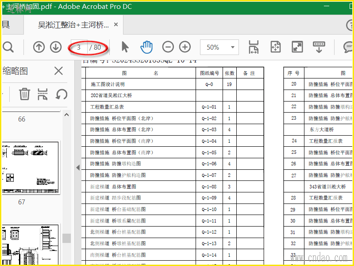Delete selected page with trash icon
This screenshot has width=354, height=266.
click(x=24, y=94)
